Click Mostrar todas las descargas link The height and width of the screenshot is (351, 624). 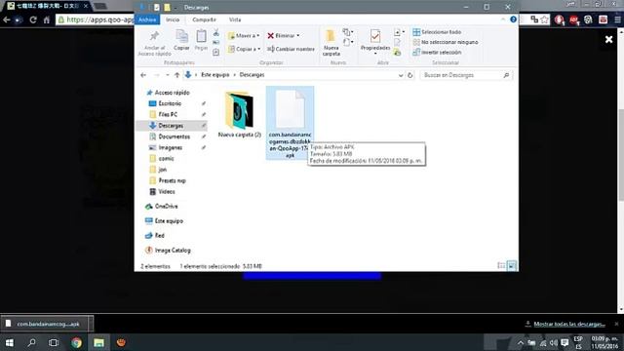[x=569, y=324]
